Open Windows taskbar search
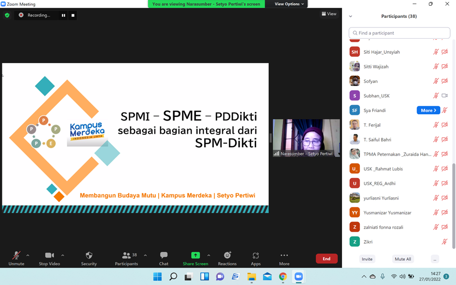The height and width of the screenshot is (285, 456). click(x=173, y=277)
